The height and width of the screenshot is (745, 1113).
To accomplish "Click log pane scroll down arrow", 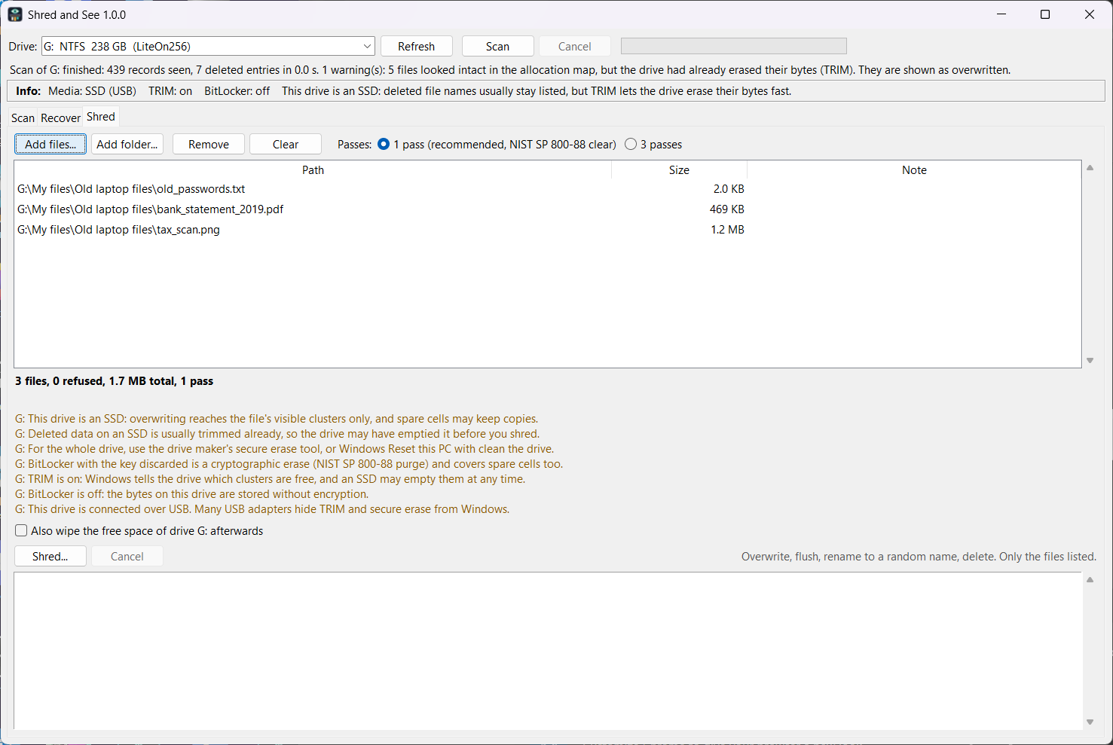I will pos(1090,722).
